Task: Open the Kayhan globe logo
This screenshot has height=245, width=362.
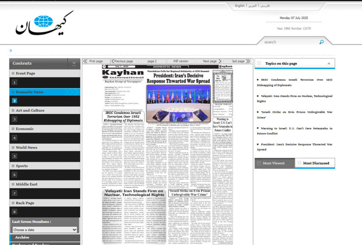Action: [44, 23]
